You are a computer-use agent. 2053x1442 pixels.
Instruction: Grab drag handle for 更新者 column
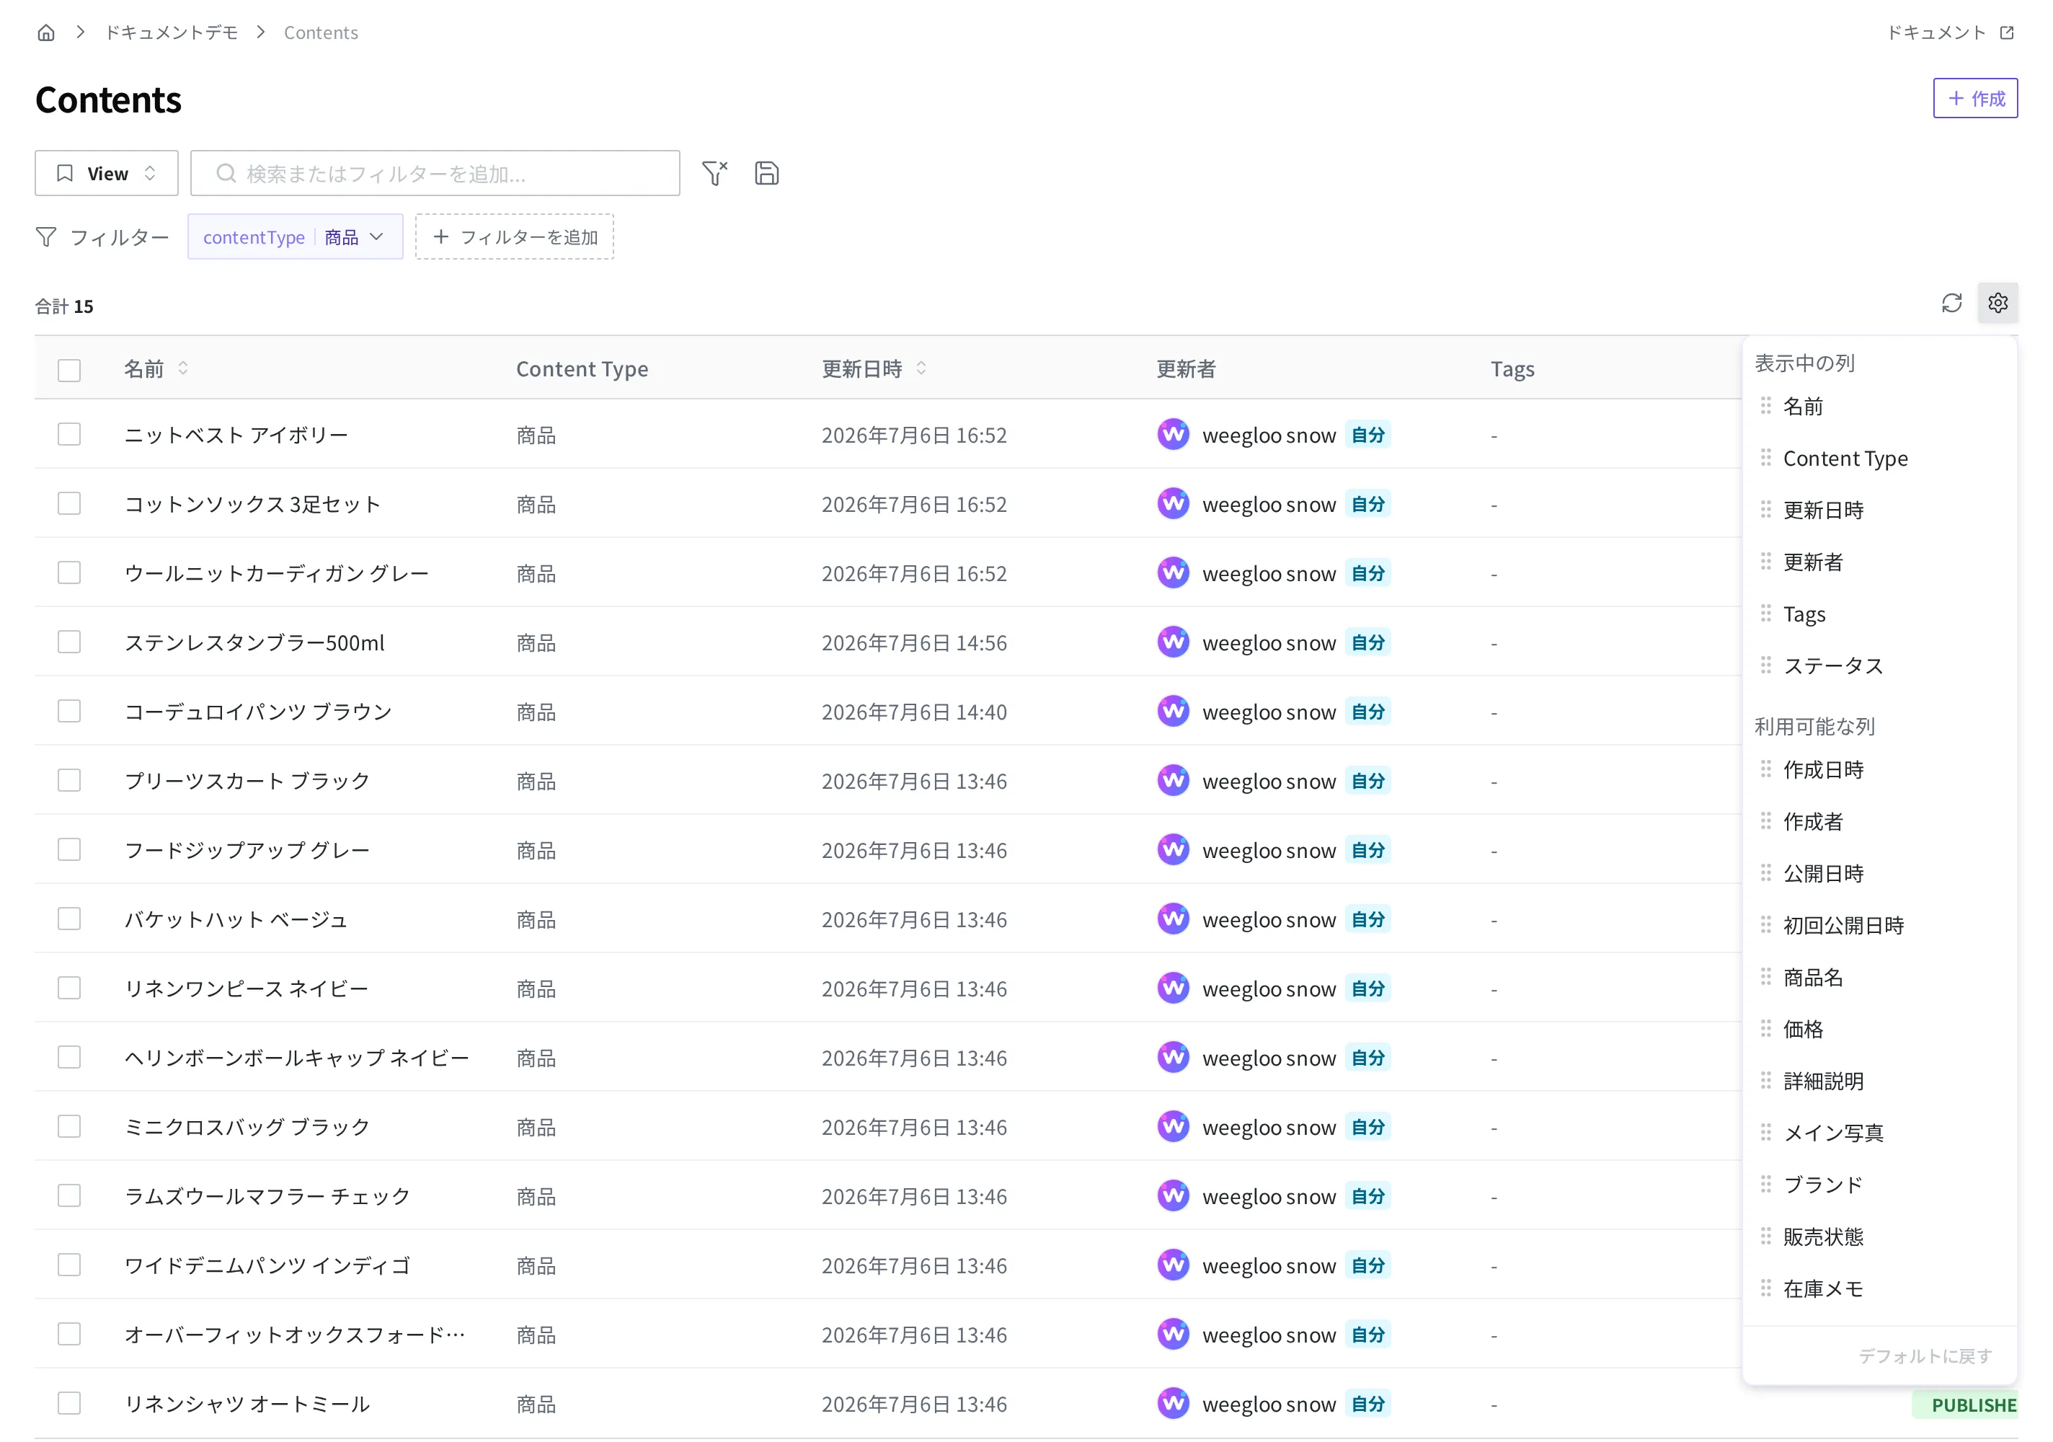[1765, 562]
